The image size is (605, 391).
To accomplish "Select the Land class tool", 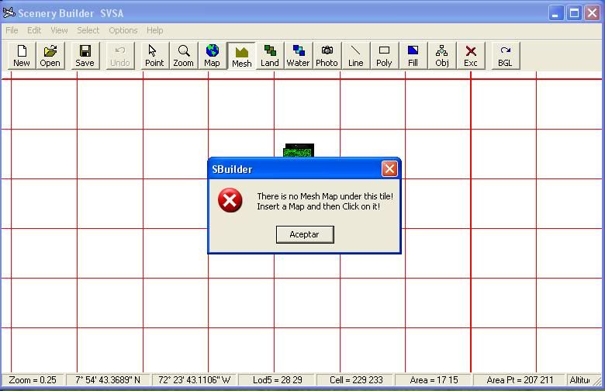I will pos(270,56).
